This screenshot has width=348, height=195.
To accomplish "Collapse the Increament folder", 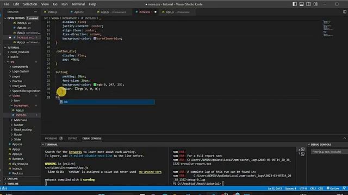I will (x=21, y=106).
